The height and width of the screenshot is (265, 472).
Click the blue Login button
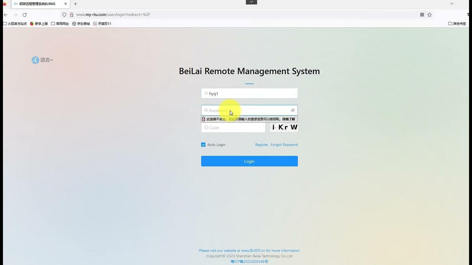pos(249,161)
